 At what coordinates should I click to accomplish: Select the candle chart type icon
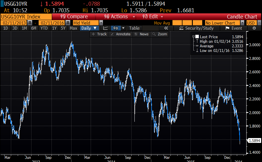pos(116,28)
